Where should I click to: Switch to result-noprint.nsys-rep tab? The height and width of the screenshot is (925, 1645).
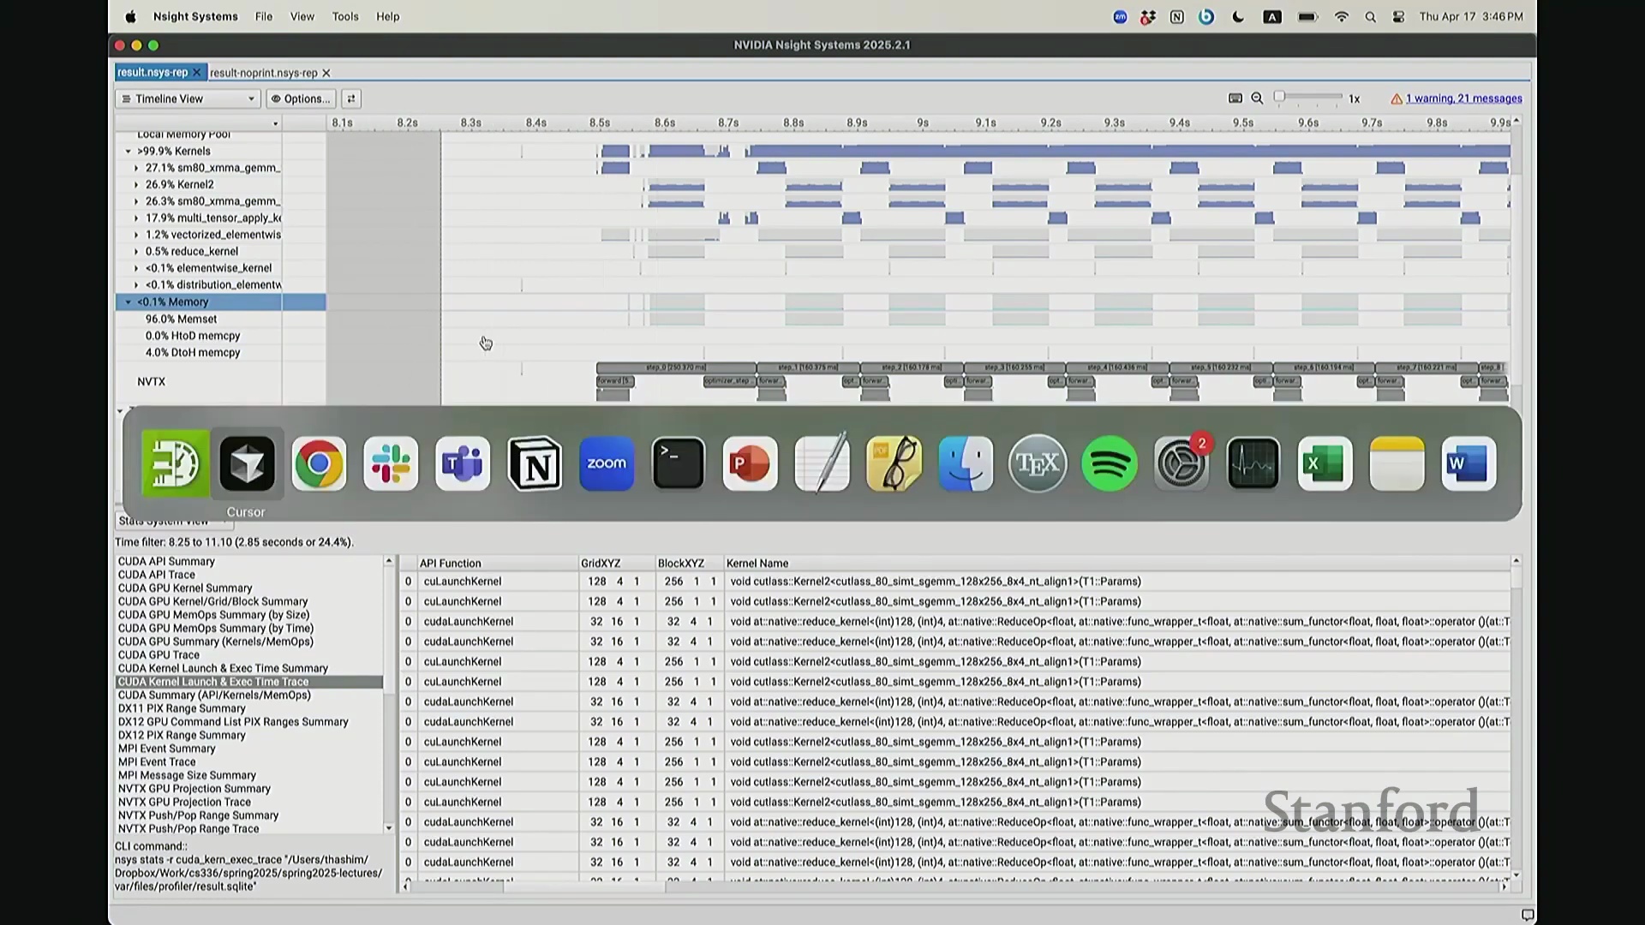point(263,73)
